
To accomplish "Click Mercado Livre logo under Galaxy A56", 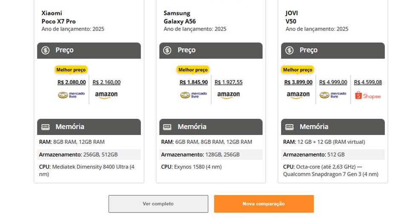I will pos(194,95).
